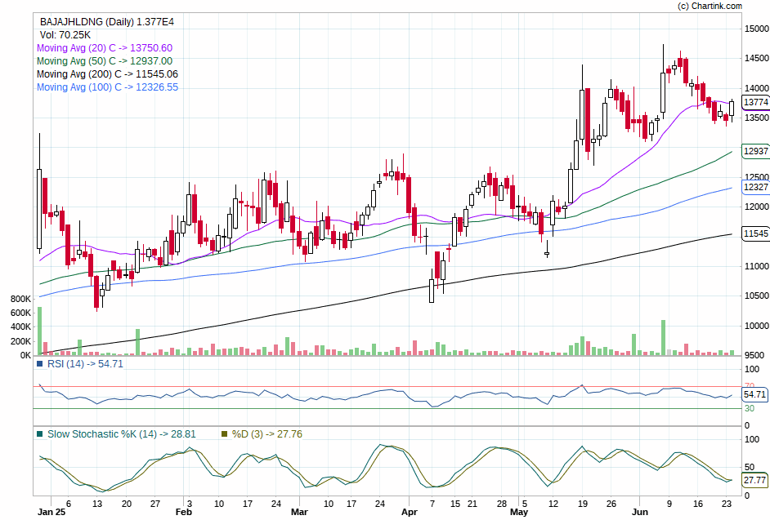
Task: Click the 14500 price axis label
Action: (757, 59)
